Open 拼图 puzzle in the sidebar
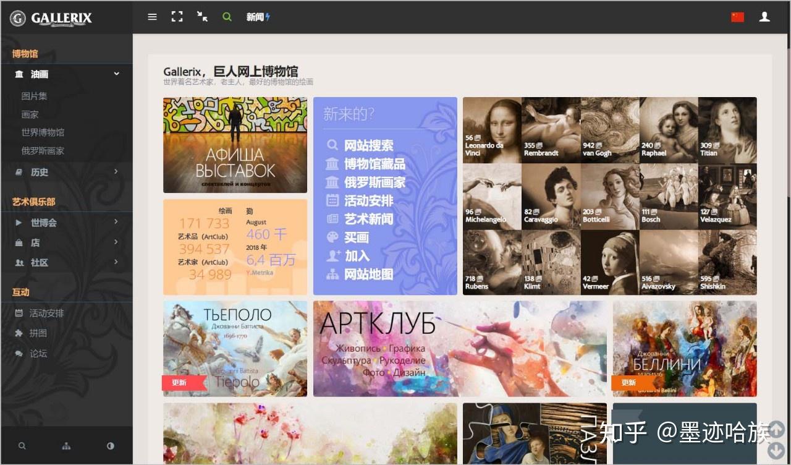791x465 pixels. point(38,333)
